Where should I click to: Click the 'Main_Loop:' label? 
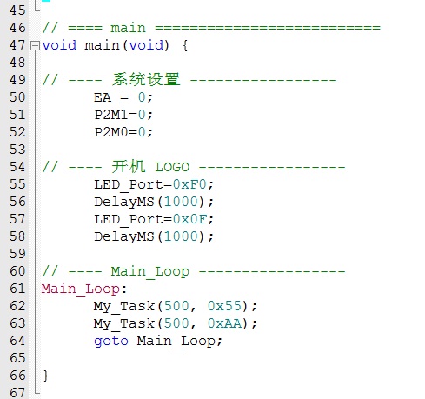(x=84, y=289)
